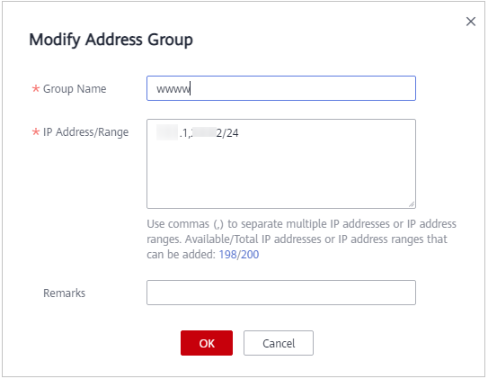488x379 pixels.
Task: Close the Modify Address Group dialog
Action: pyautogui.click(x=471, y=22)
